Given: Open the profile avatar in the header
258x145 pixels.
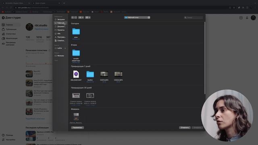Looking at the screenshot, I should 253,18.
